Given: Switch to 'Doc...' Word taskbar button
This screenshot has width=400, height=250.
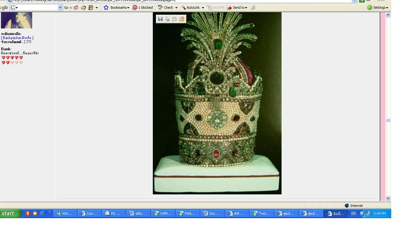Looking at the screenshot, I should tap(213, 213).
